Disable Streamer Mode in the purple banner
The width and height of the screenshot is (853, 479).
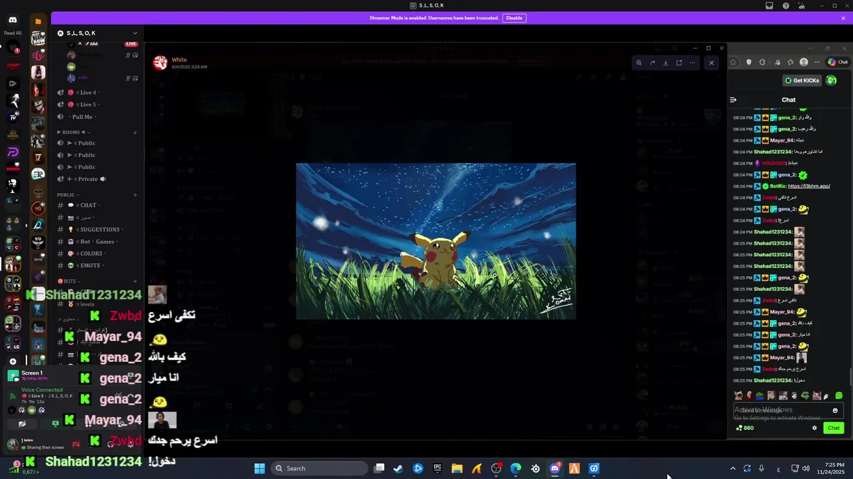514,18
